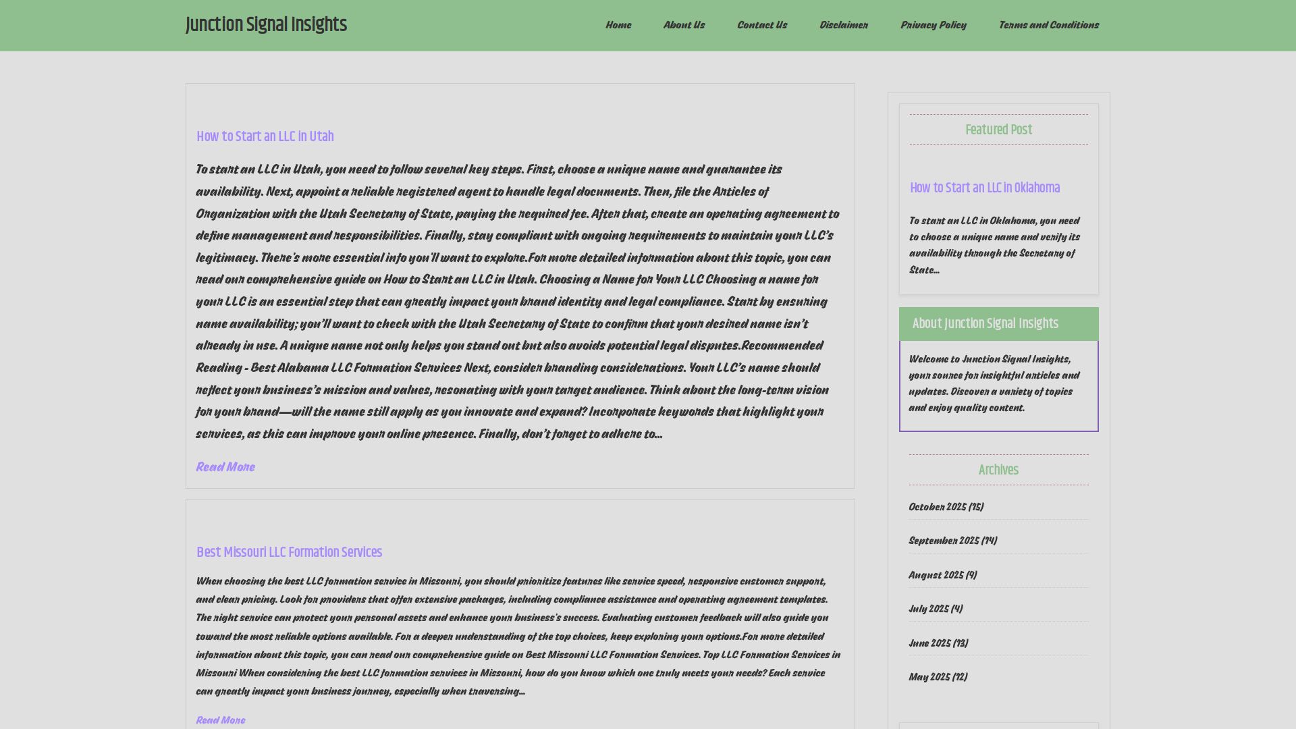Open the Home menu item

click(x=618, y=25)
